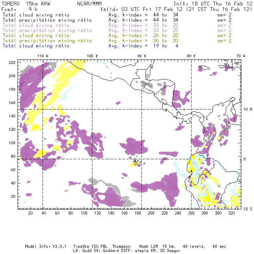Click the '10 N' latitude label
Viewport: 254px width, 254px height.
click(x=248, y=109)
